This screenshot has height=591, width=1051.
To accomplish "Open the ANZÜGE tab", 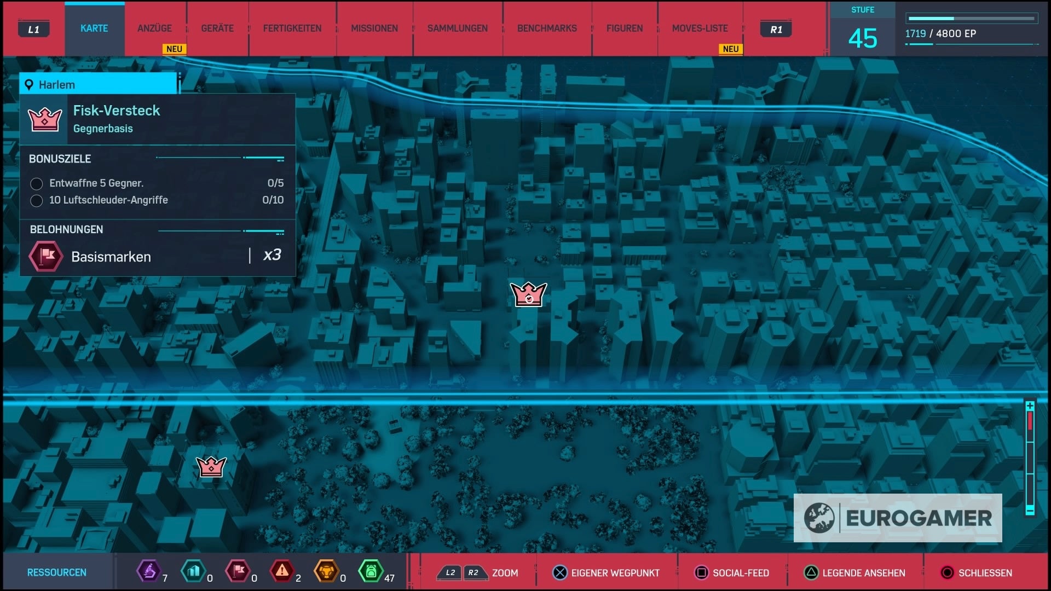I will pos(154,28).
